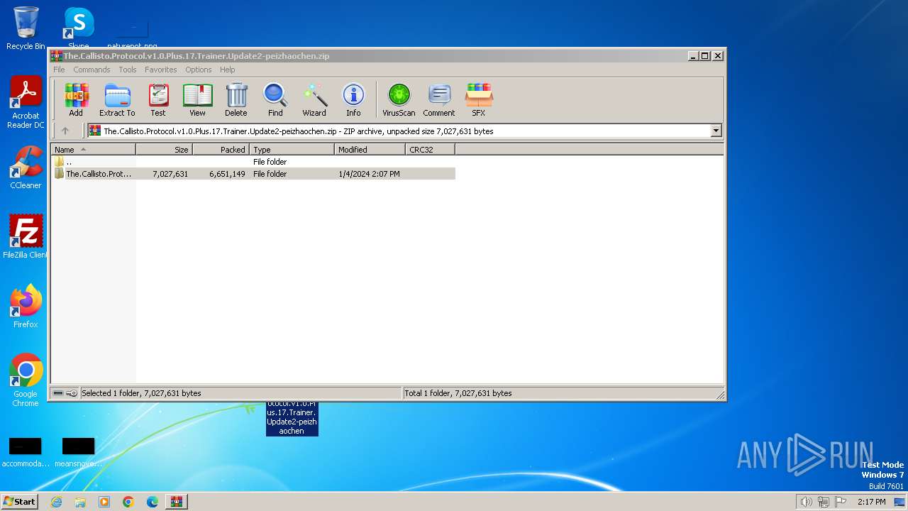Open the Tools menu
This screenshot has width=908, height=511.
click(x=128, y=70)
